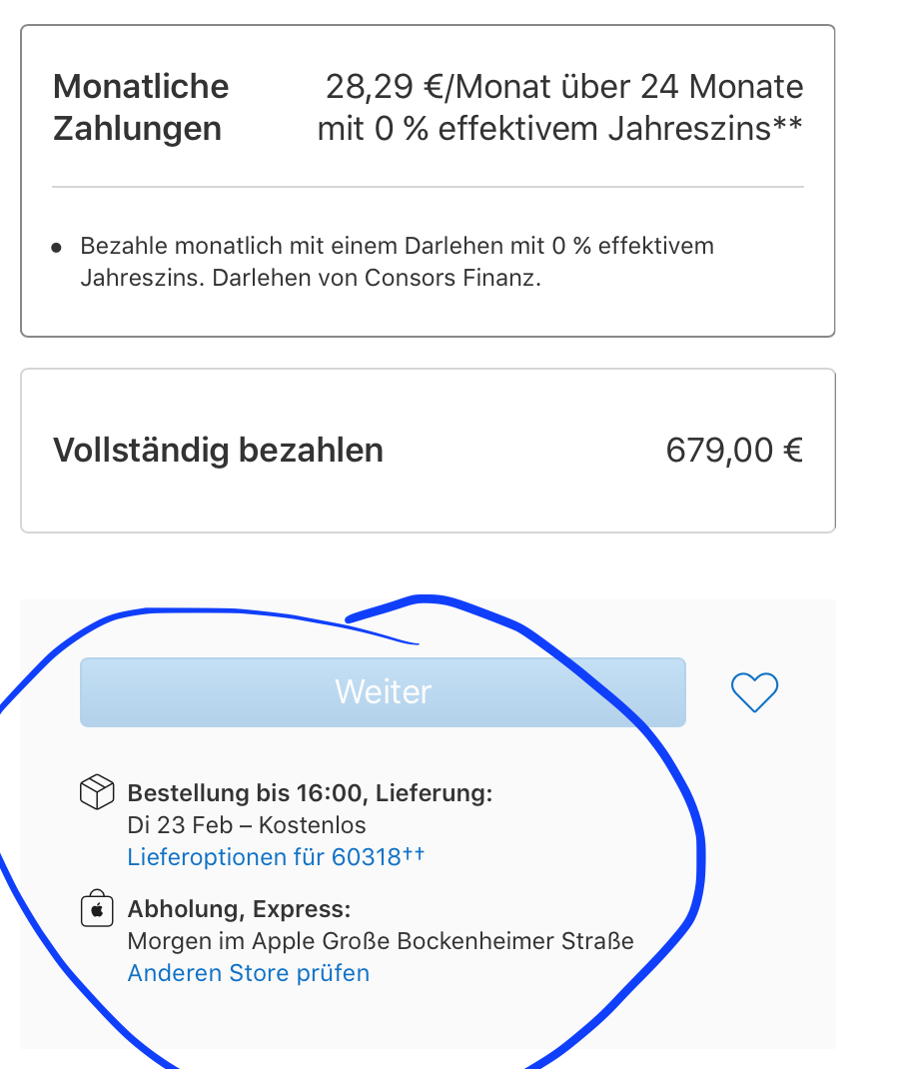This screenshot has width=909, height=1069.
Task: Choose the Vollständig bezahlen payment option
Action: click(428, 451)
